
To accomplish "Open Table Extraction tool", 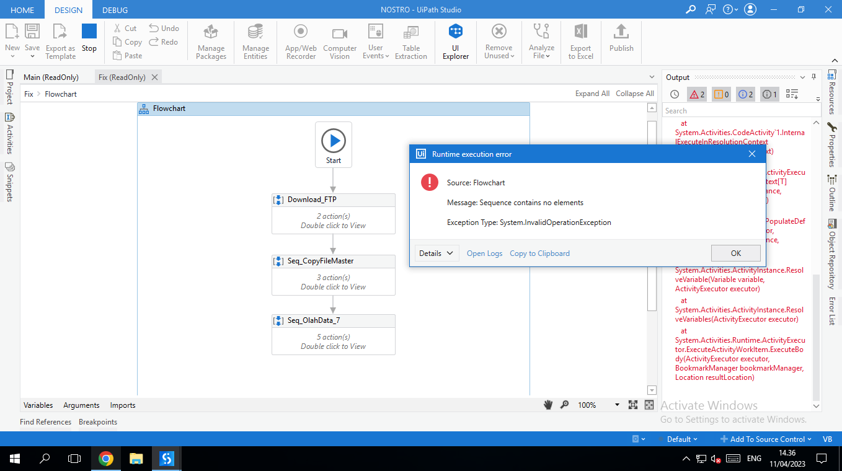I will [x=411, y=42].
